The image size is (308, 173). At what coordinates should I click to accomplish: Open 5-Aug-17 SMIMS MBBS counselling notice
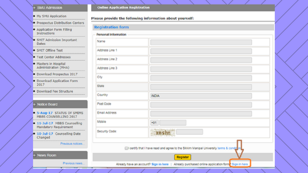tap(60, 115)
